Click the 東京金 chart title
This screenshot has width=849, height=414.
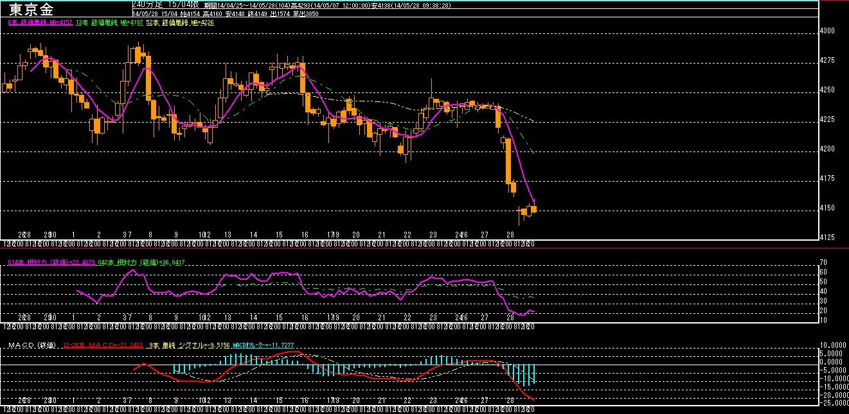pos(32,9)
